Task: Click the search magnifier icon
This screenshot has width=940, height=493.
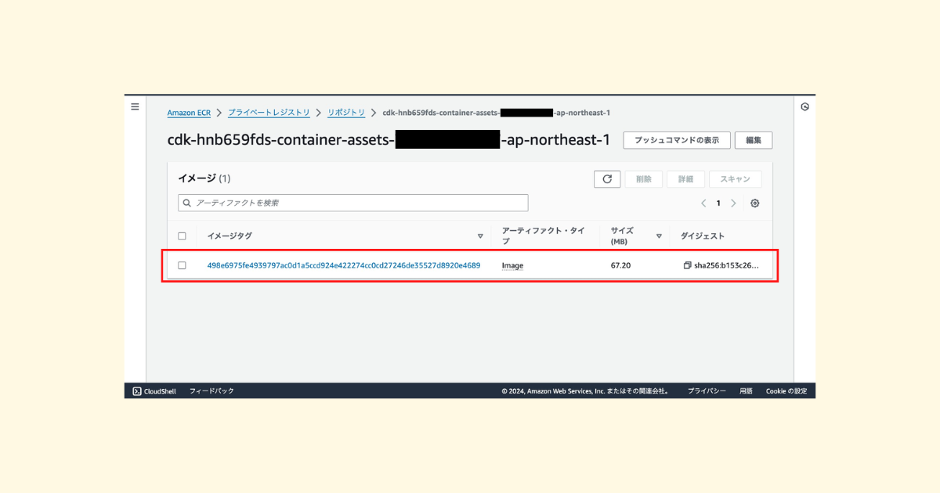Action: 186,203
